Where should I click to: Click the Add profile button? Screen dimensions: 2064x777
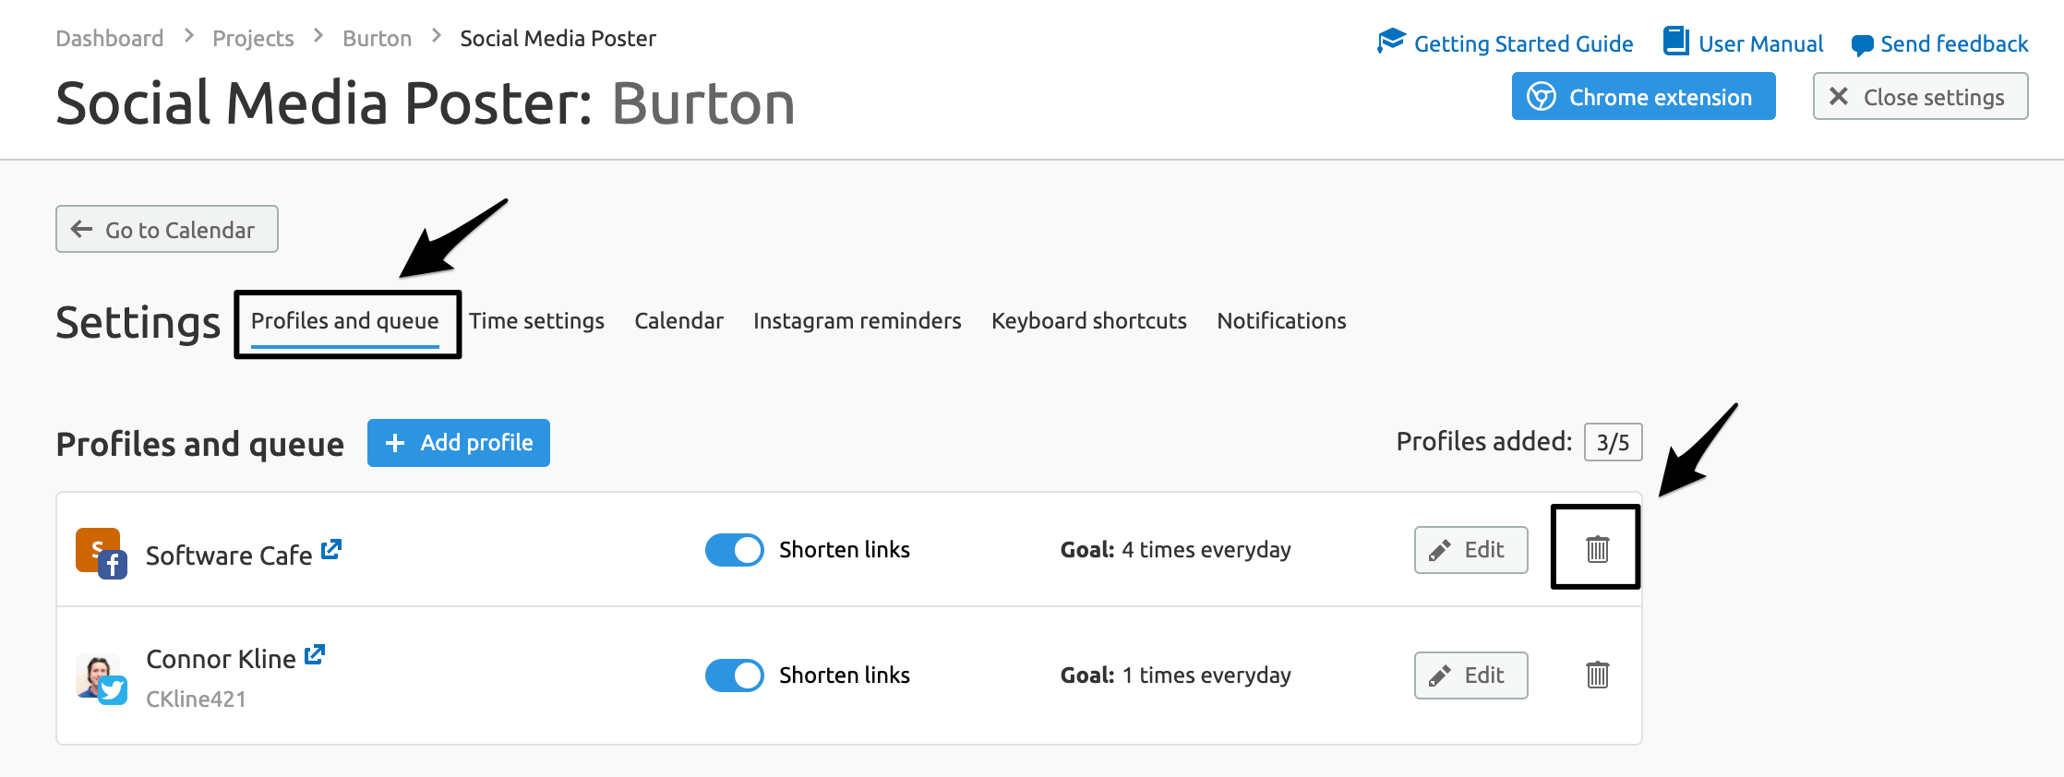459,443
